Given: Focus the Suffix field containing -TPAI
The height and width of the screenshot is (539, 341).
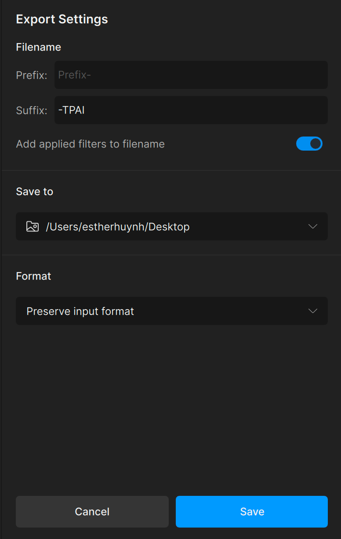Looking at the screenshot, I should pos(191,110).
